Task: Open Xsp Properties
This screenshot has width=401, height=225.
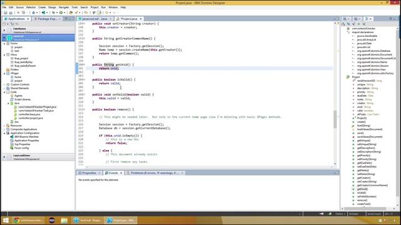Action: (23, 144)
